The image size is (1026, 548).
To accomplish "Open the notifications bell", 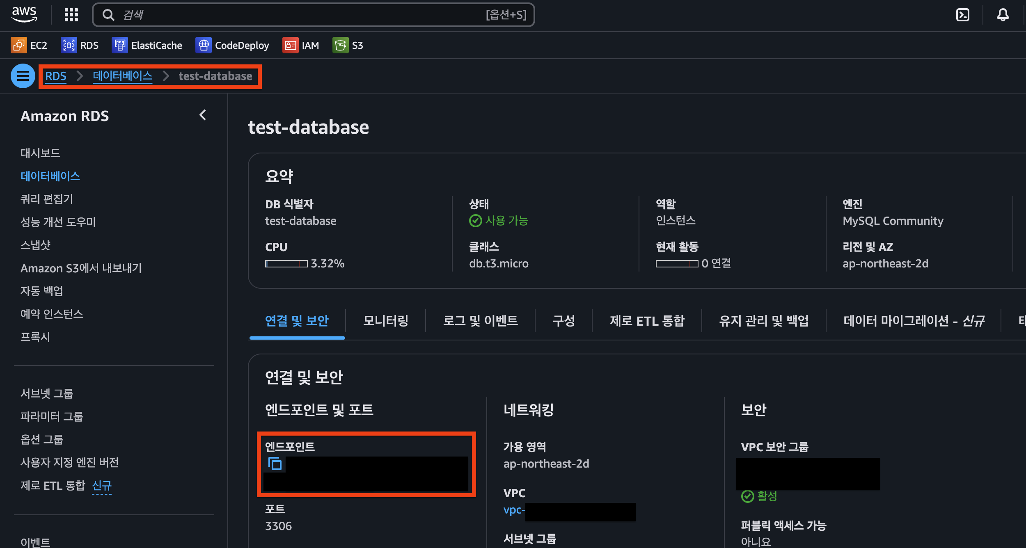I will (x=1003, y=15).
